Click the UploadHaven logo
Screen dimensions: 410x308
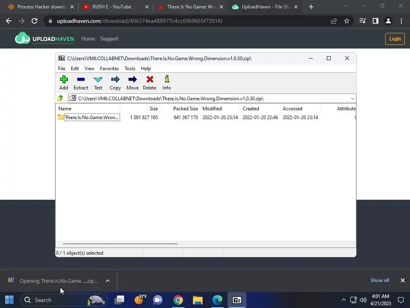(x=44, y=38)
